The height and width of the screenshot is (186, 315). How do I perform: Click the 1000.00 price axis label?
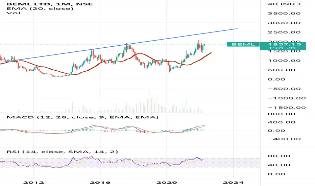pos(284,61)
